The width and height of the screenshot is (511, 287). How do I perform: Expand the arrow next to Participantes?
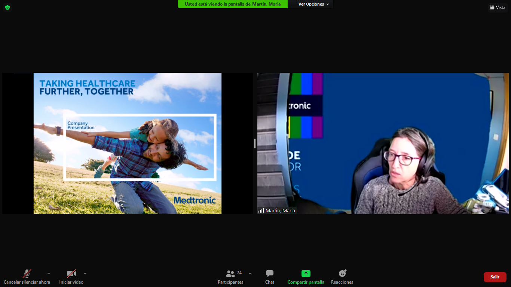tap(250, 274)
